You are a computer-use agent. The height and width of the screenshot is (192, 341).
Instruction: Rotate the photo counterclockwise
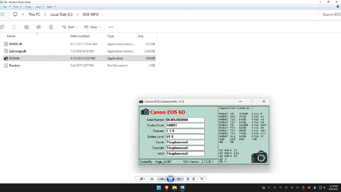click(x=188, y=179)
